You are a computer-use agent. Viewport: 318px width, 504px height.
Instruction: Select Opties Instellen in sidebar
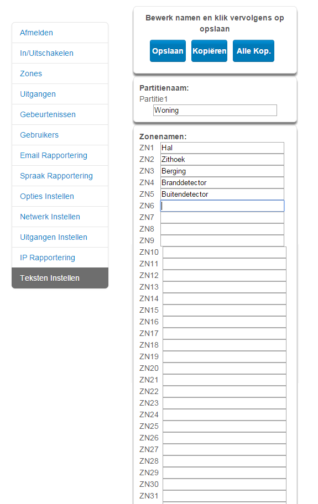tap(60, 196)
